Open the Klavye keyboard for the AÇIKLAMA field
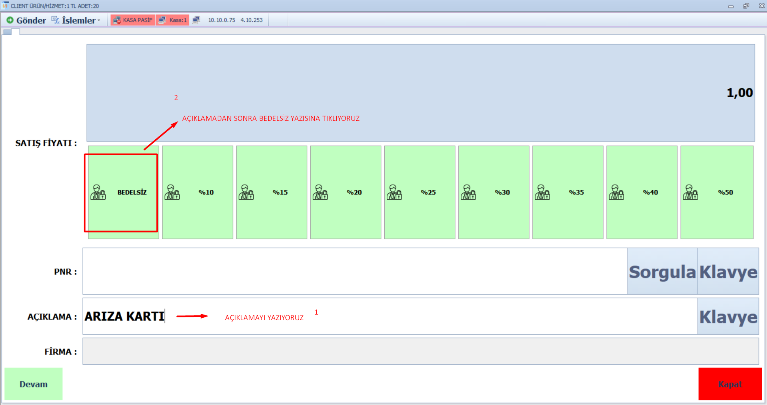Screen dimensions: 767x405 [x=728, y=317]
